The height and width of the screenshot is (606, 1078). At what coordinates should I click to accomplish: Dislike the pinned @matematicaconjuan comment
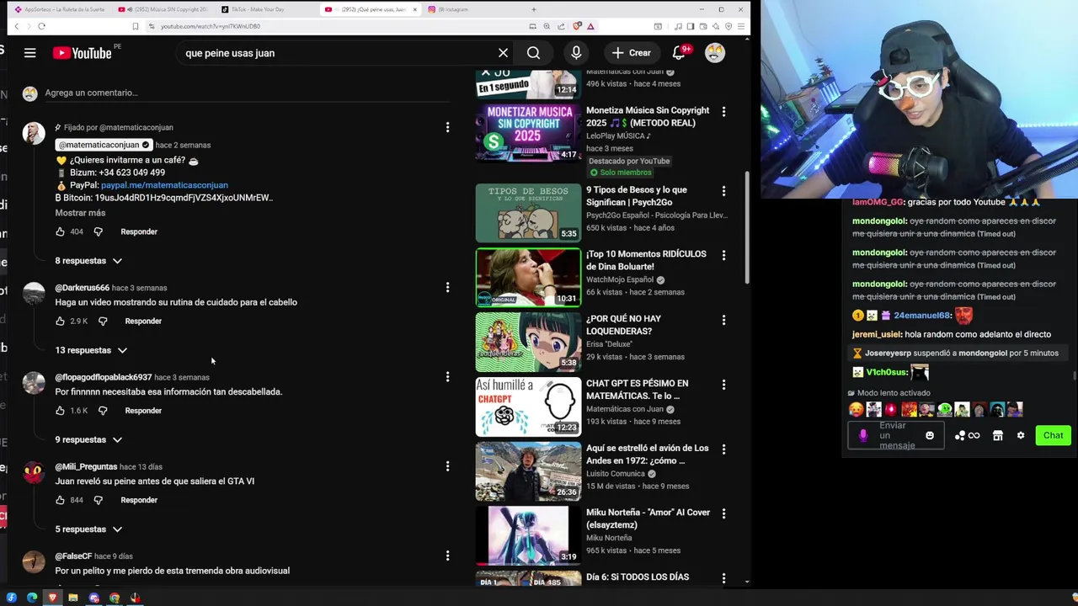click(98, 231)
